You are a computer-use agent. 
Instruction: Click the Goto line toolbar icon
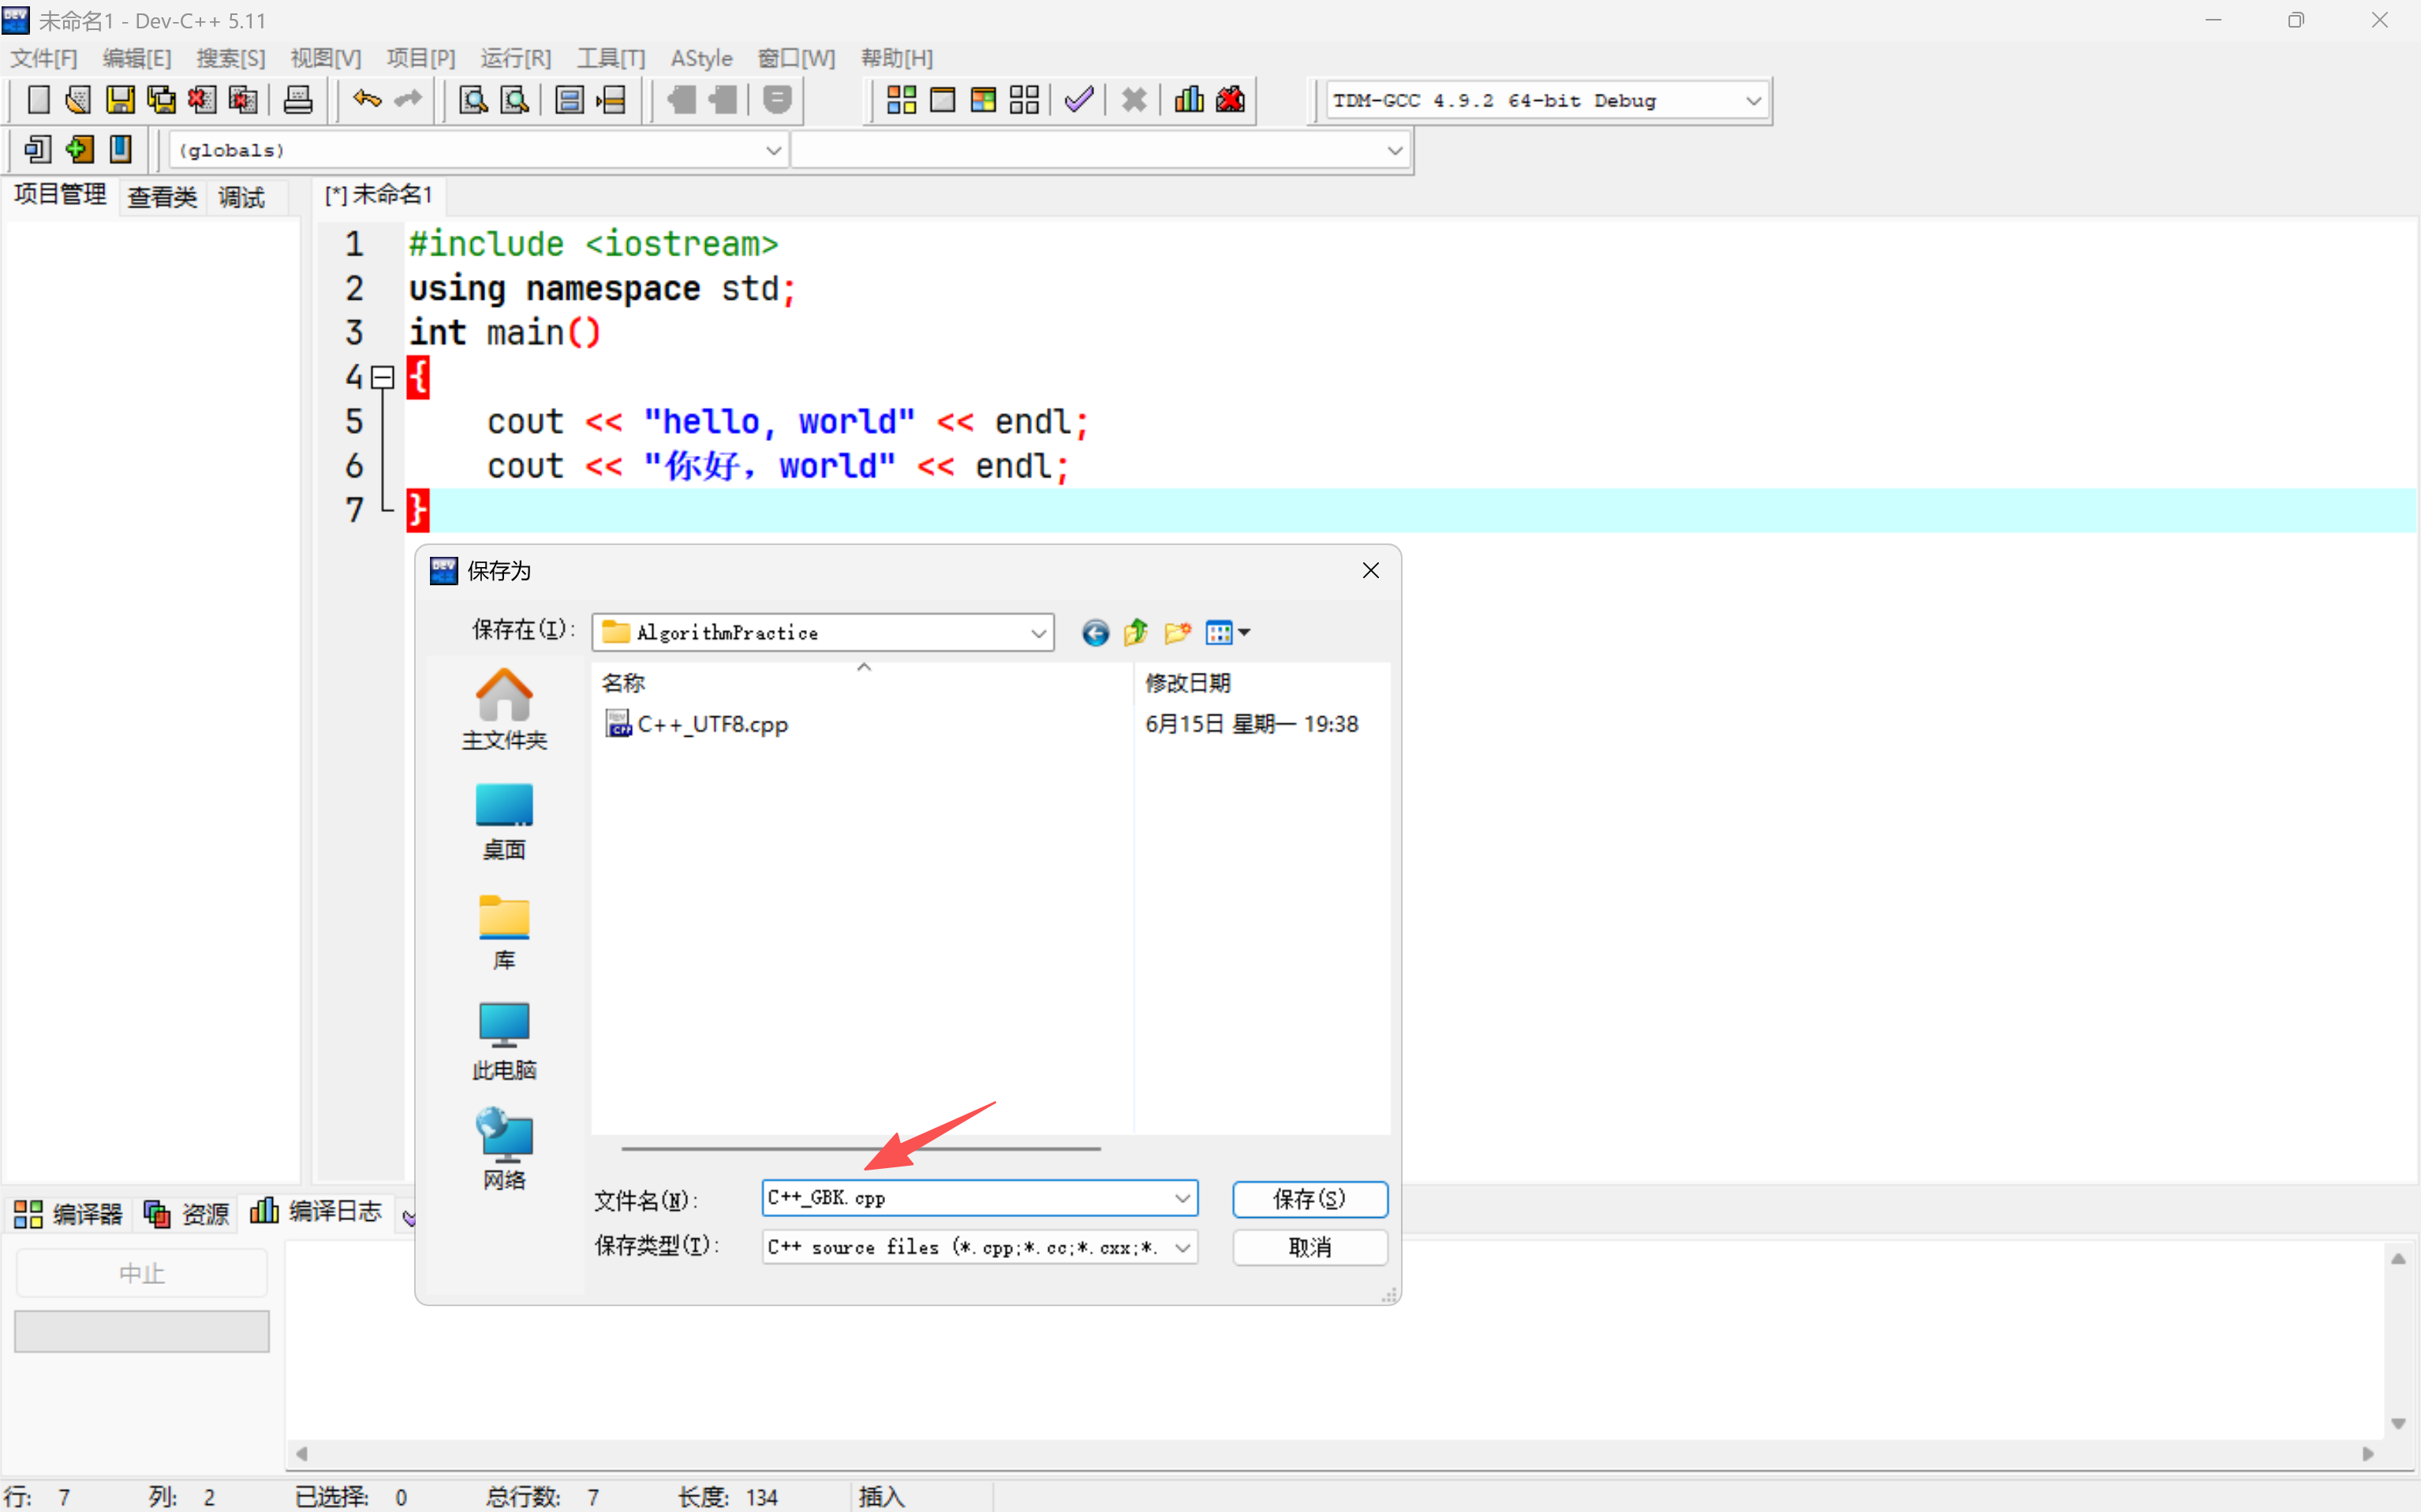(x=611, y=100)
